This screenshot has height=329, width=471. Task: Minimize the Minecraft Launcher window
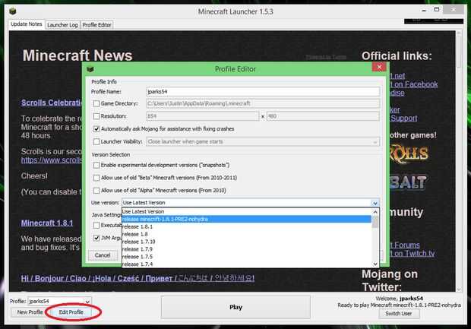point(424,11)
